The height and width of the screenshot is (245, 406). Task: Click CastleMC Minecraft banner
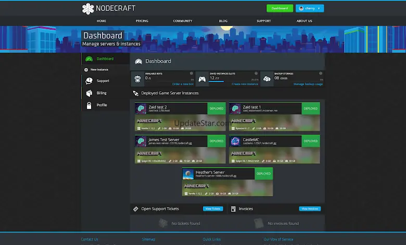tap(274, 155)
